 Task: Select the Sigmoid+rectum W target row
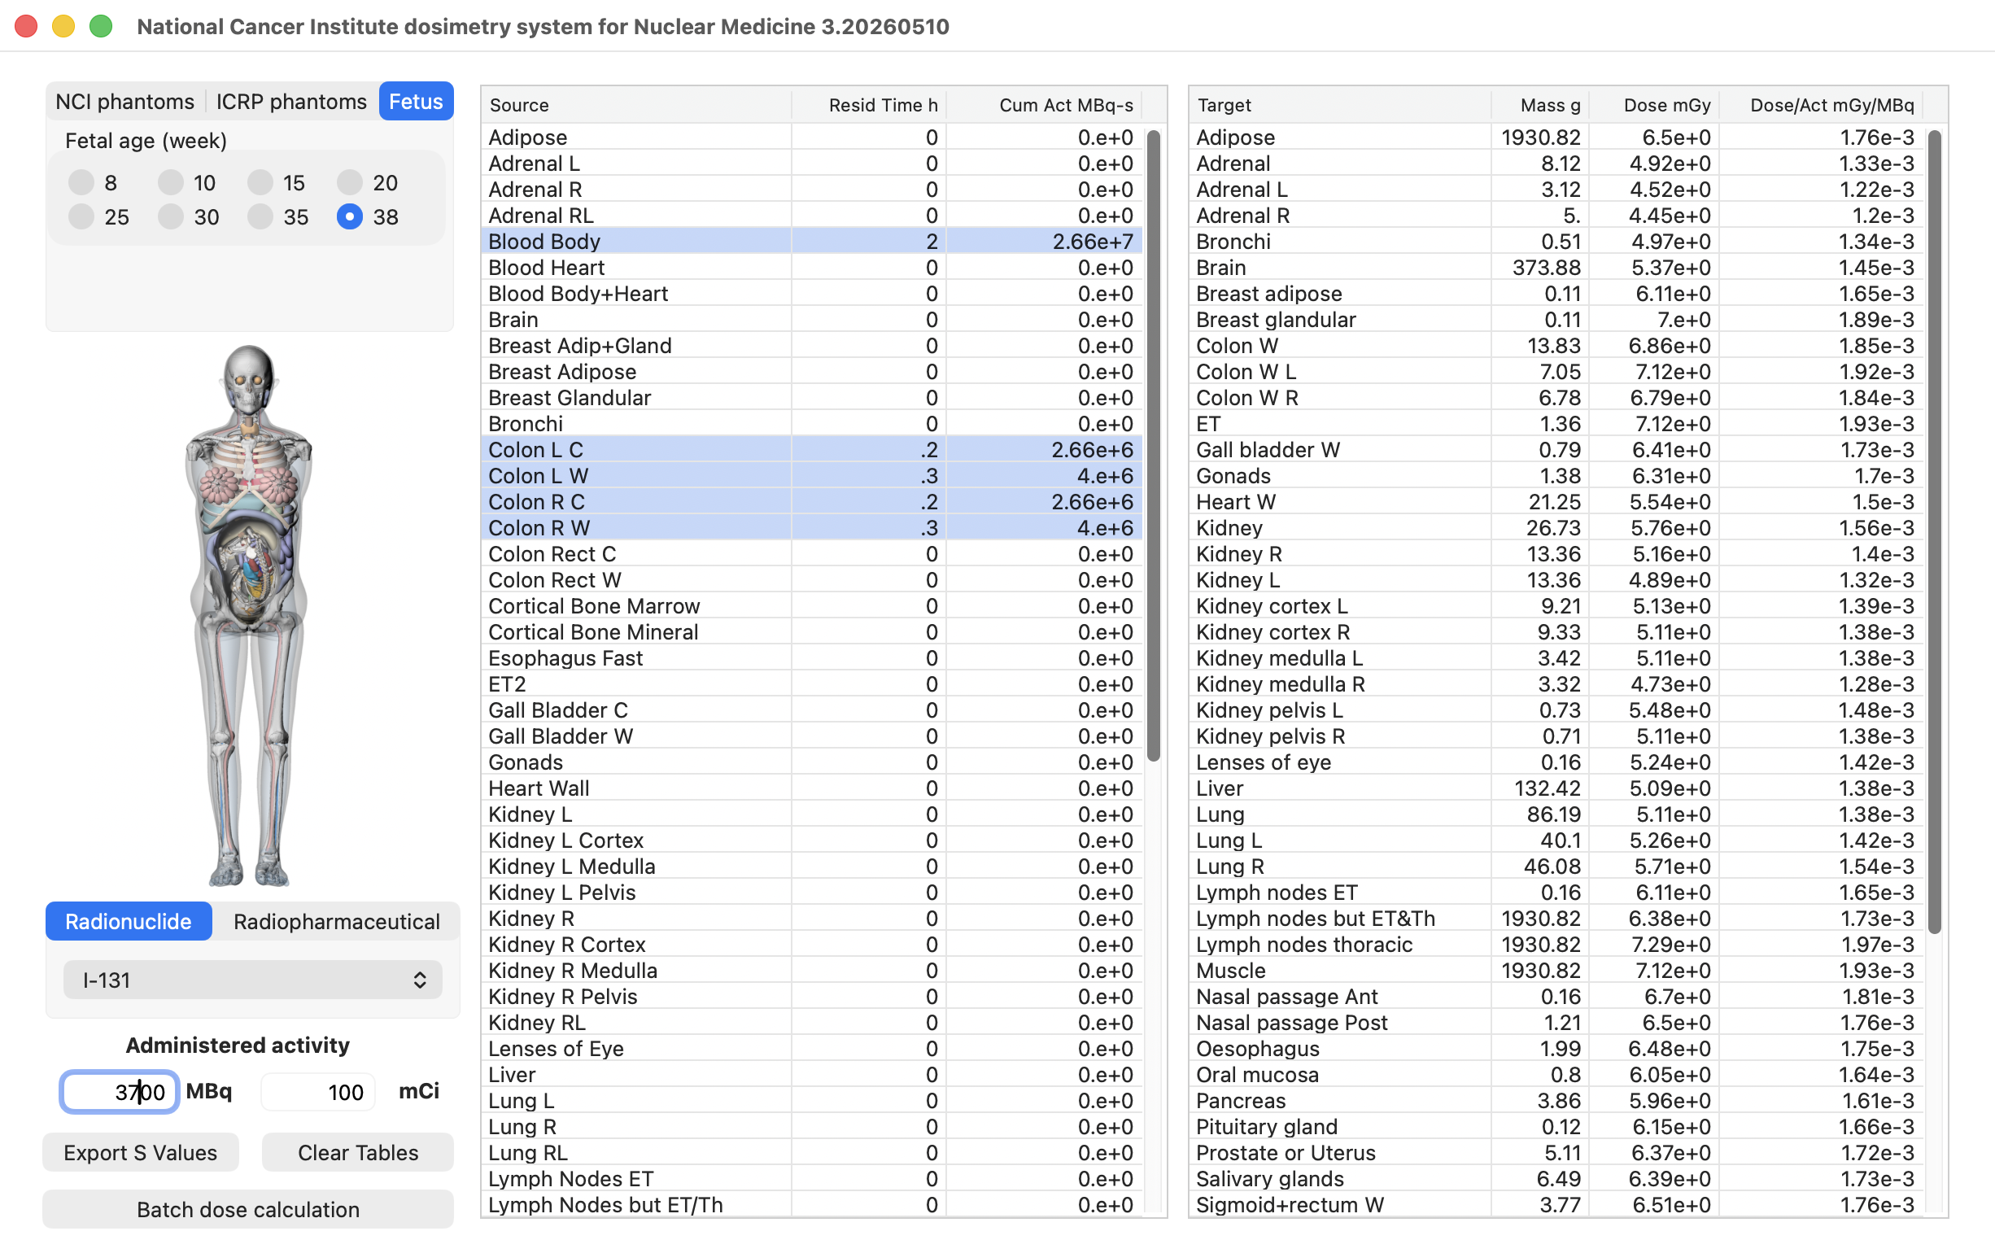1556,1205
